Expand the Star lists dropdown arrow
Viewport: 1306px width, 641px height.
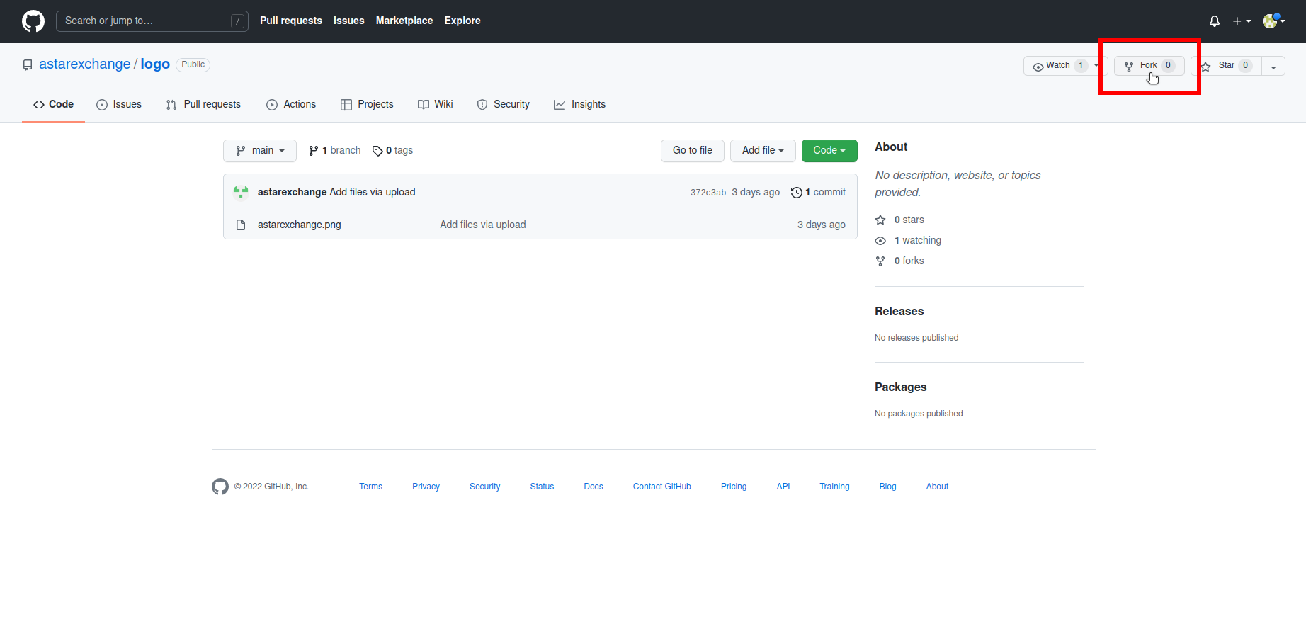click(1273, 66)
